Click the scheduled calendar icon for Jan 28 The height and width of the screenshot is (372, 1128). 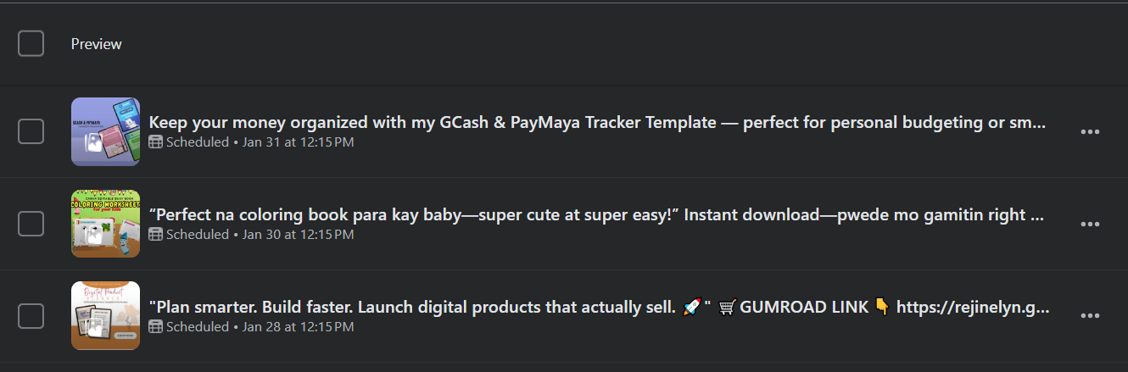[155, 327]
